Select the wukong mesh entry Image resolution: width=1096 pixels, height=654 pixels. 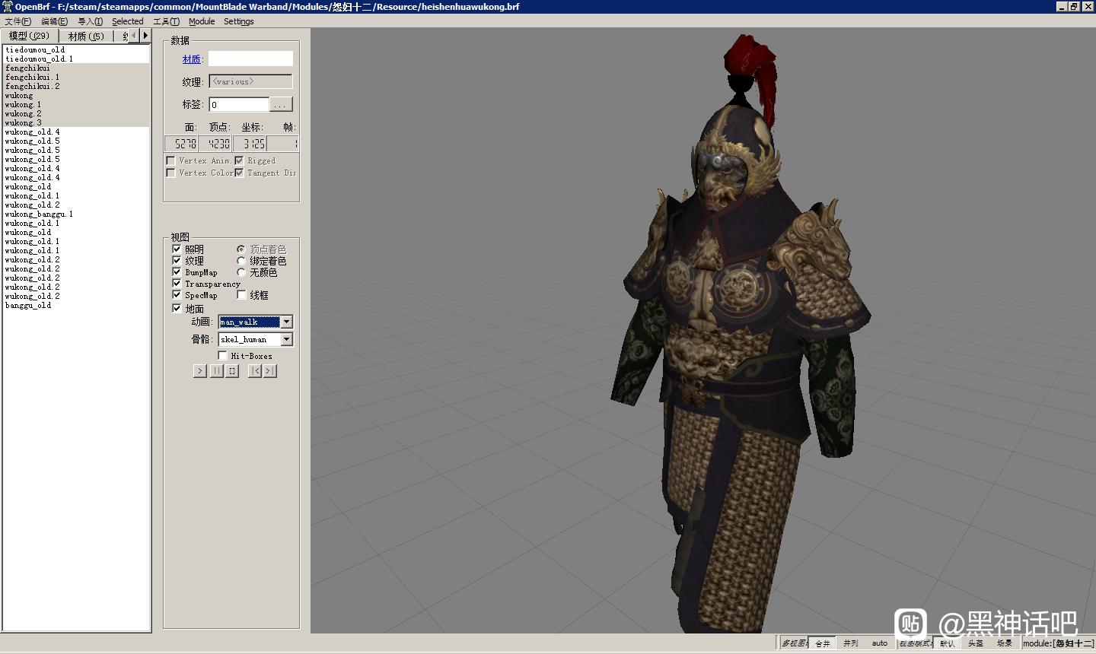coord(77,95)
